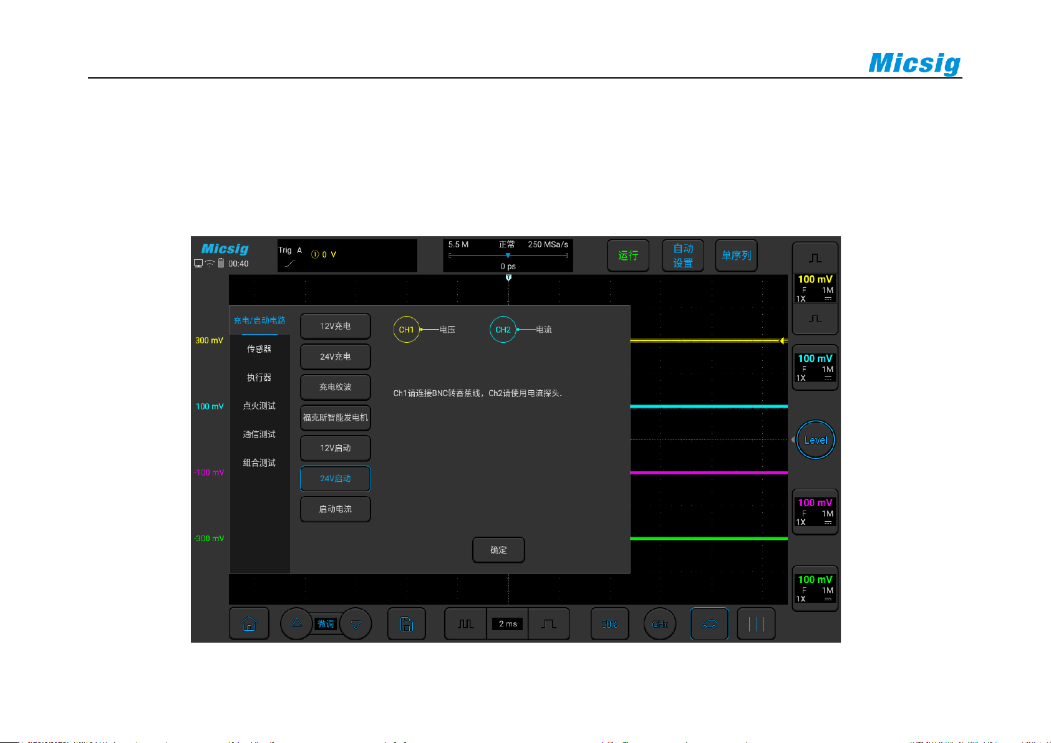Screen dimensions: 1051x743
Task: Select the 充电/启动电路 tab
Action: click(259, 320)
